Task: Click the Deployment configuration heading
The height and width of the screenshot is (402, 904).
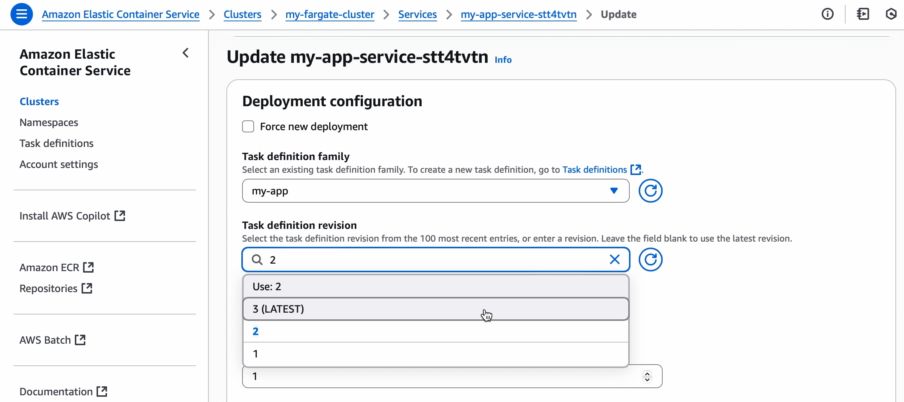Action: (332, 101)
